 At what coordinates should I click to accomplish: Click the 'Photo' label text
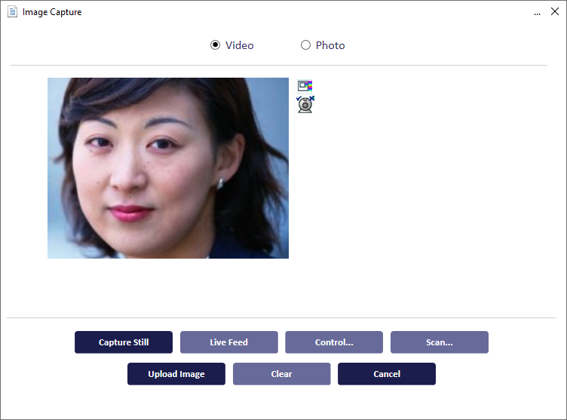pyautogui.click(x=330, y=45)
